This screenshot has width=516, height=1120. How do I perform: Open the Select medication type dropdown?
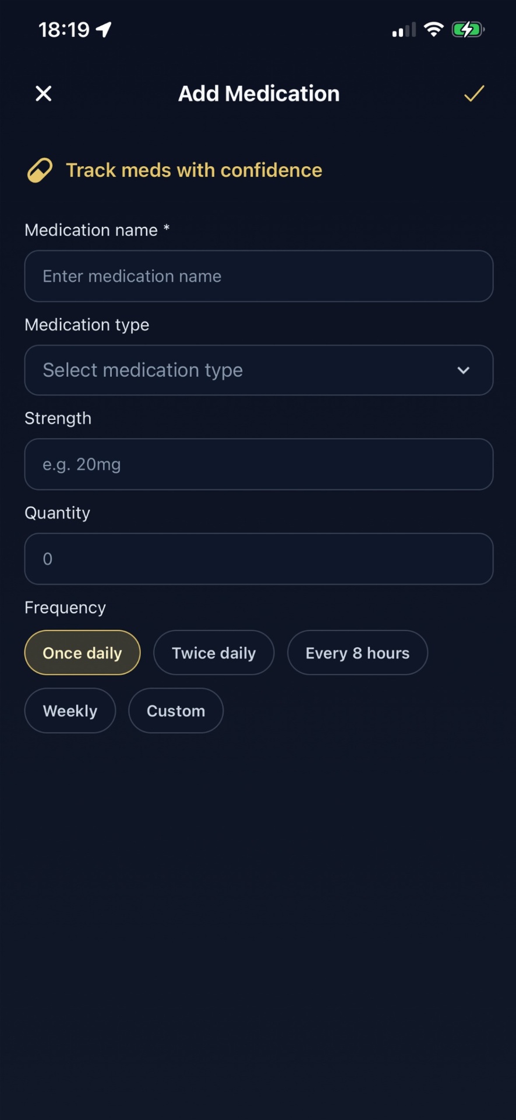(259, 370)
